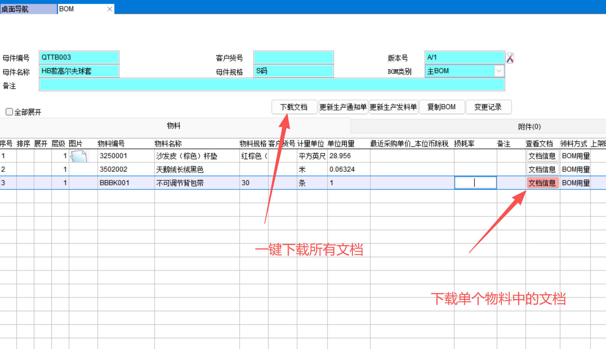Open 文档信息 for material 3502002
The width and height of the screenshot is (606, 349).
pyautogui.click(x=542, y=170)
